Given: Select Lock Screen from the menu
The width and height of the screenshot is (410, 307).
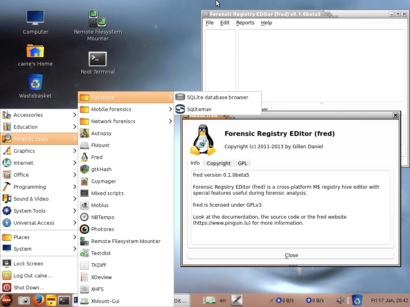Looking at the screenshot, I should pyautogui.click(x=39, y=264).
